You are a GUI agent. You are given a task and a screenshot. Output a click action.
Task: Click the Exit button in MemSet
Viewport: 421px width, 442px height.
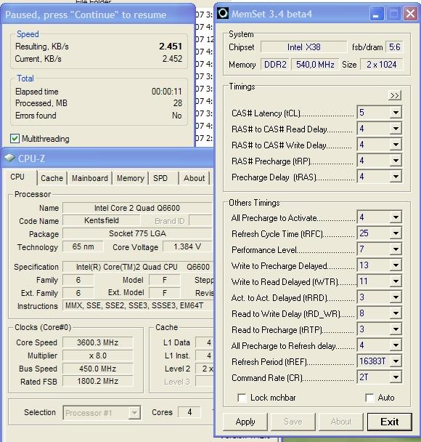click(x=390, y=422)
